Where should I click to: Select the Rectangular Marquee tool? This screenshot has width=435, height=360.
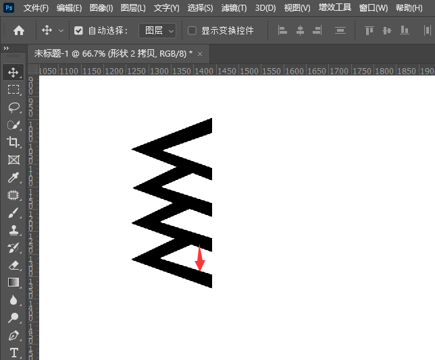click(x=13, y=90)
